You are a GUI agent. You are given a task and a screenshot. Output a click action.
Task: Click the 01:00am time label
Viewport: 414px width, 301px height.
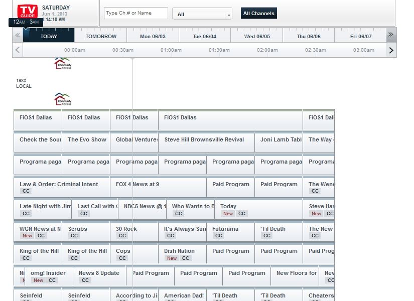coord(171,50)
